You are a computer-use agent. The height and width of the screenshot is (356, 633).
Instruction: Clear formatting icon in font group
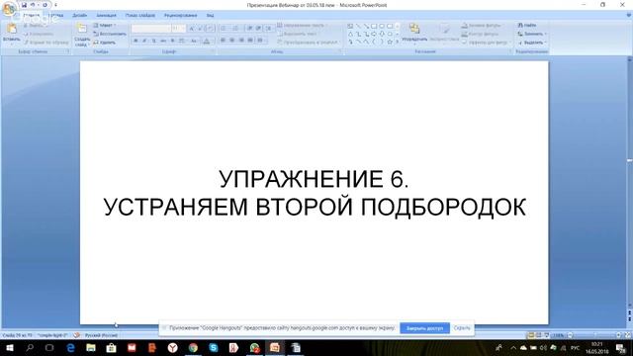pyautogui.click(x=210, y=29)
